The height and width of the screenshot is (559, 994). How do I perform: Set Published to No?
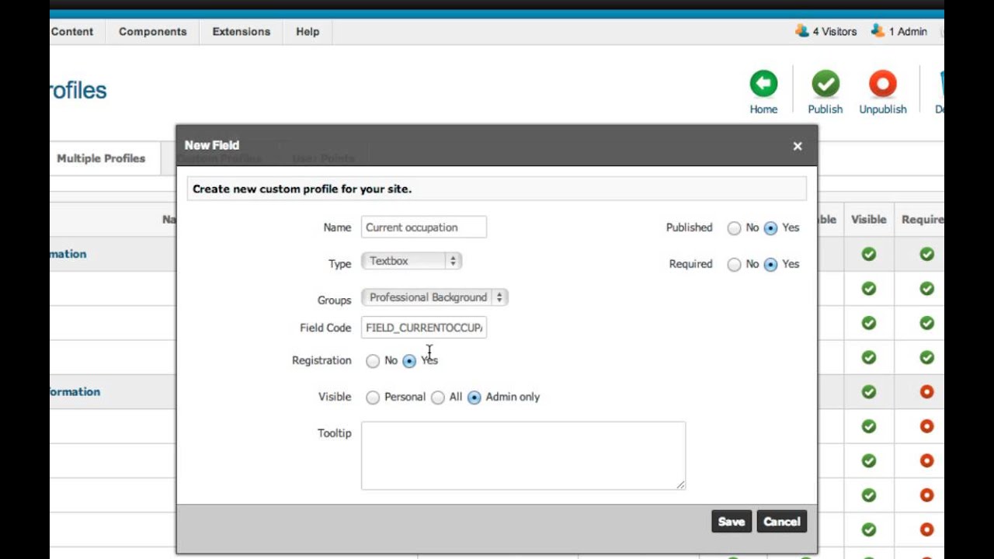734,228
